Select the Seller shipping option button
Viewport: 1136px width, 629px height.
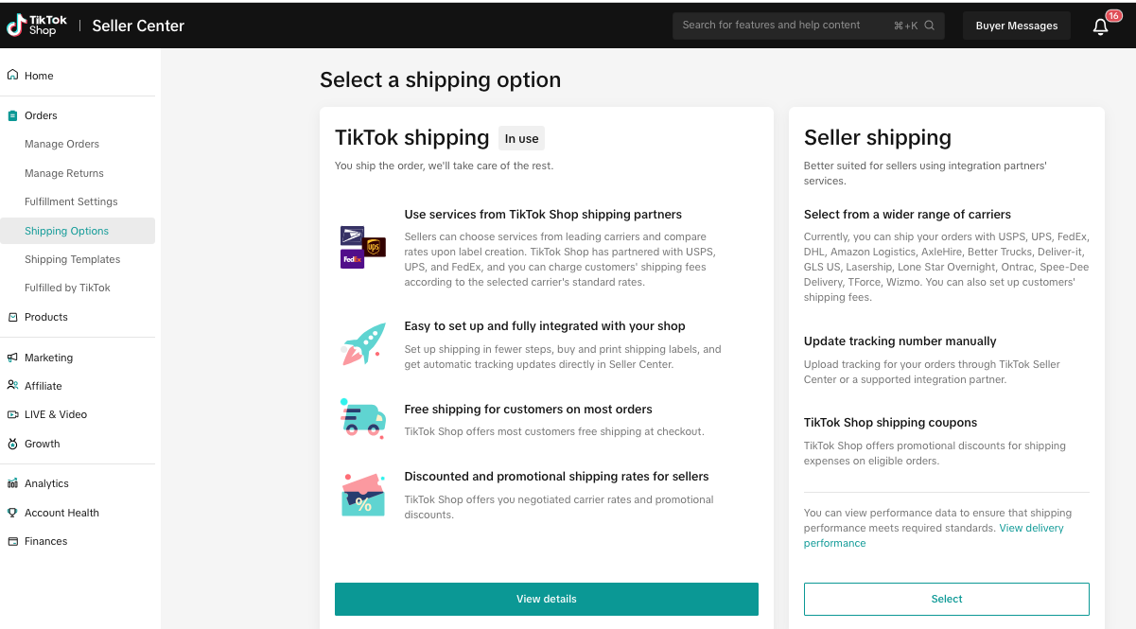[x=947, y=599]
